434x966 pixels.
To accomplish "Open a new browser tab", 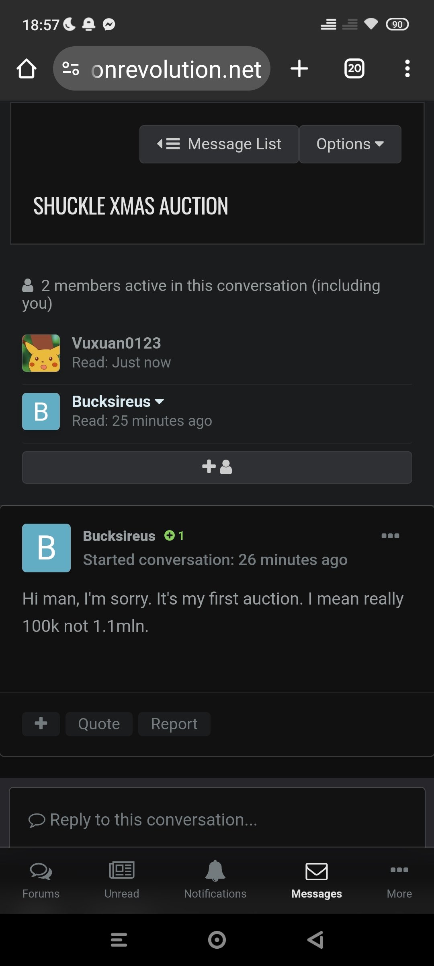I will (x=299, y=69).
